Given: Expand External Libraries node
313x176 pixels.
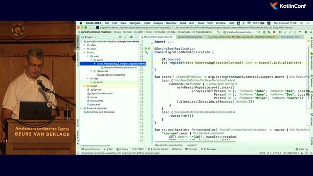Looking at the screenshot, I should coord(81,109).
